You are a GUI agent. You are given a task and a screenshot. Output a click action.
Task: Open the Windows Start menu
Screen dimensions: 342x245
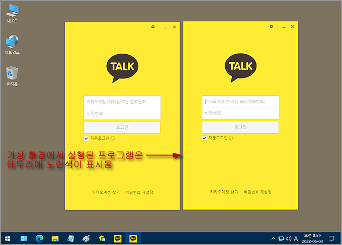point(8,238)
